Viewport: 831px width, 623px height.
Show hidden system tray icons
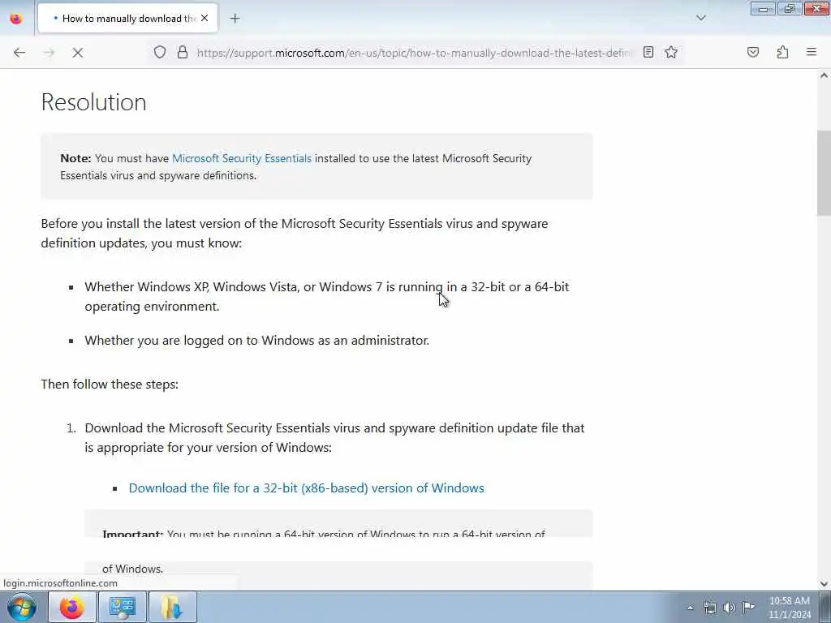tap(690, 608)
